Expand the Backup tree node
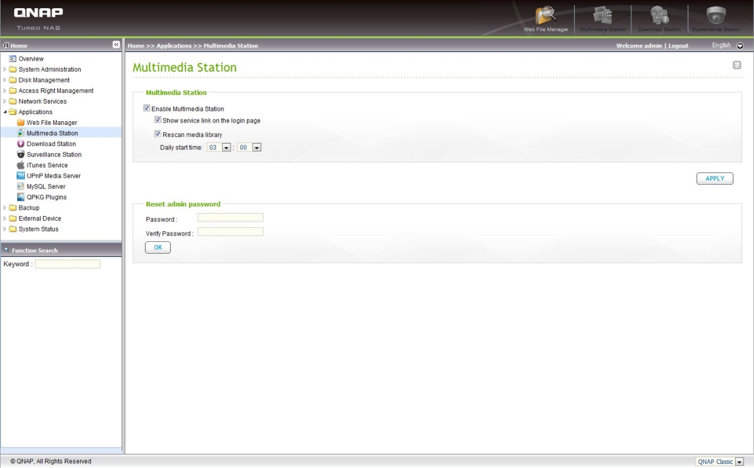This screenshot has width=754, height=468. [5, 208]
